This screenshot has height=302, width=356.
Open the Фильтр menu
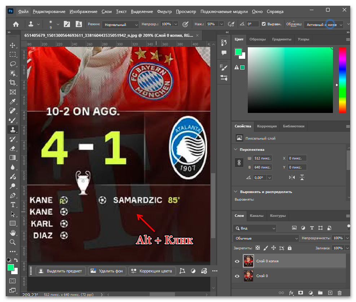[164, 12]
